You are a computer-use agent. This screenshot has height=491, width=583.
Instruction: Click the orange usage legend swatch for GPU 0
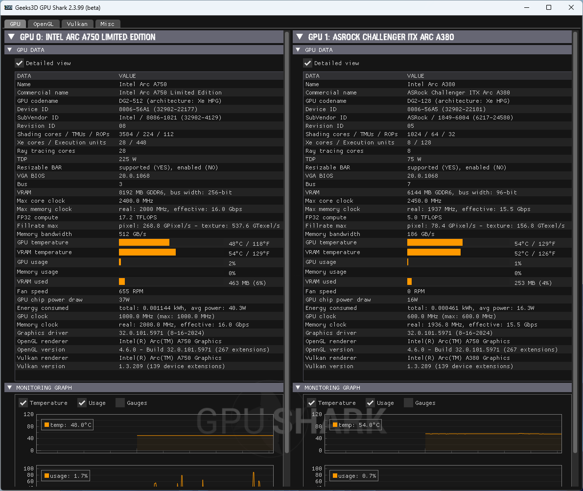(47, 476)
